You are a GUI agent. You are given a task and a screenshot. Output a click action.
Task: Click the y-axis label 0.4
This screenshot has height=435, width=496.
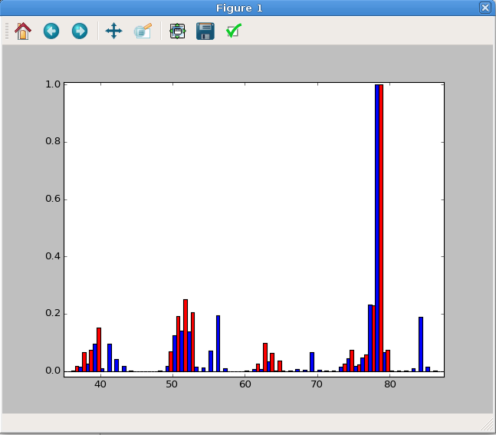tap(53, 256)
